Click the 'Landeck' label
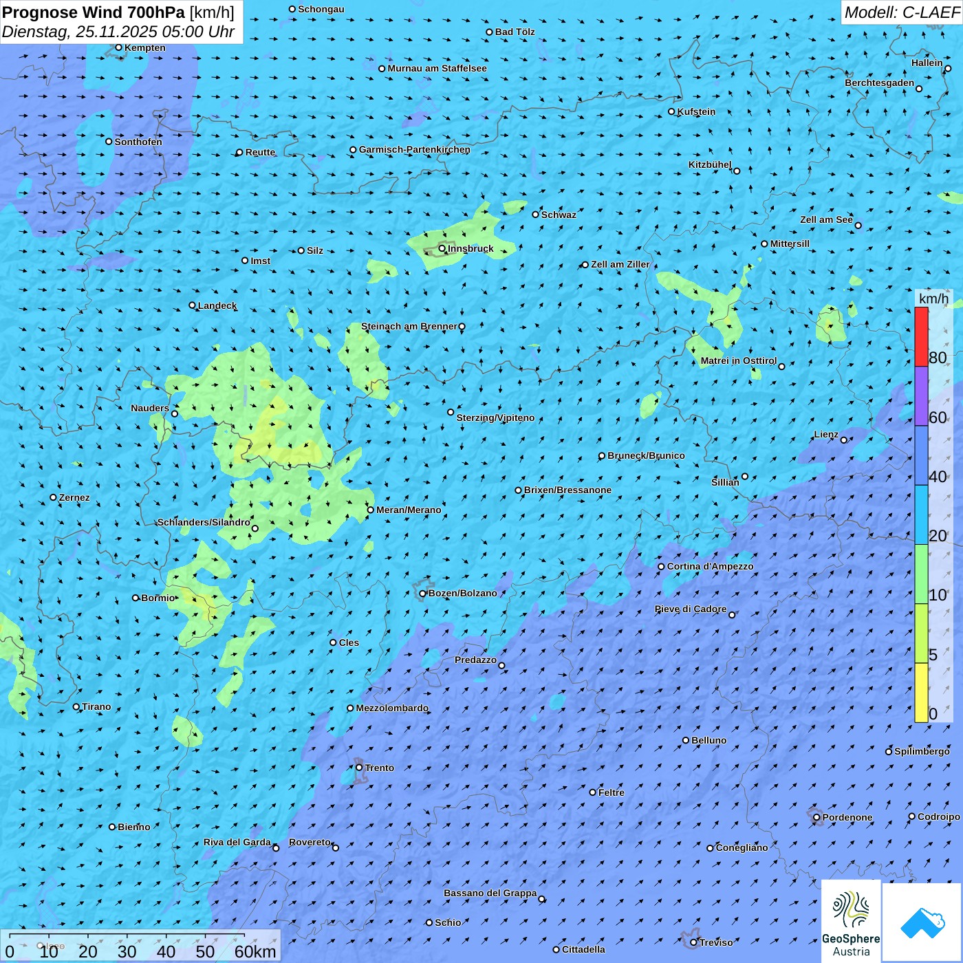Screen dimensions: 963x963 point(217,305)
